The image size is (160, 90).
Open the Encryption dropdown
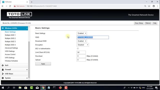coord(83,45)
